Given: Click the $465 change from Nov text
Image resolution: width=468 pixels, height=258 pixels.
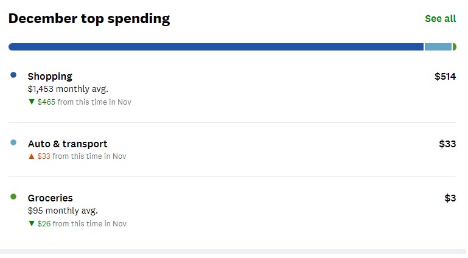Looking at the screenshot, I should tap(84, 102).
